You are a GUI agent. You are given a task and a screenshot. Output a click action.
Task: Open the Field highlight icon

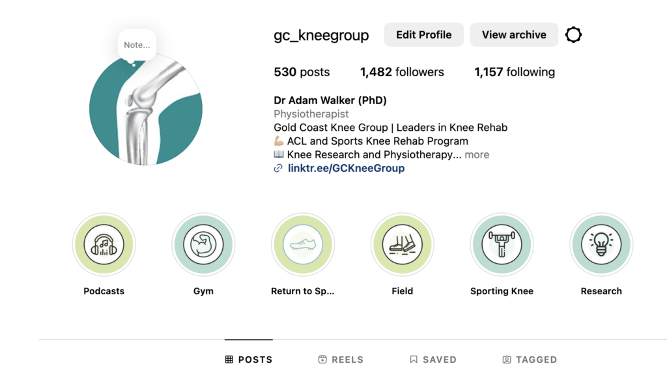click(403, 245)
